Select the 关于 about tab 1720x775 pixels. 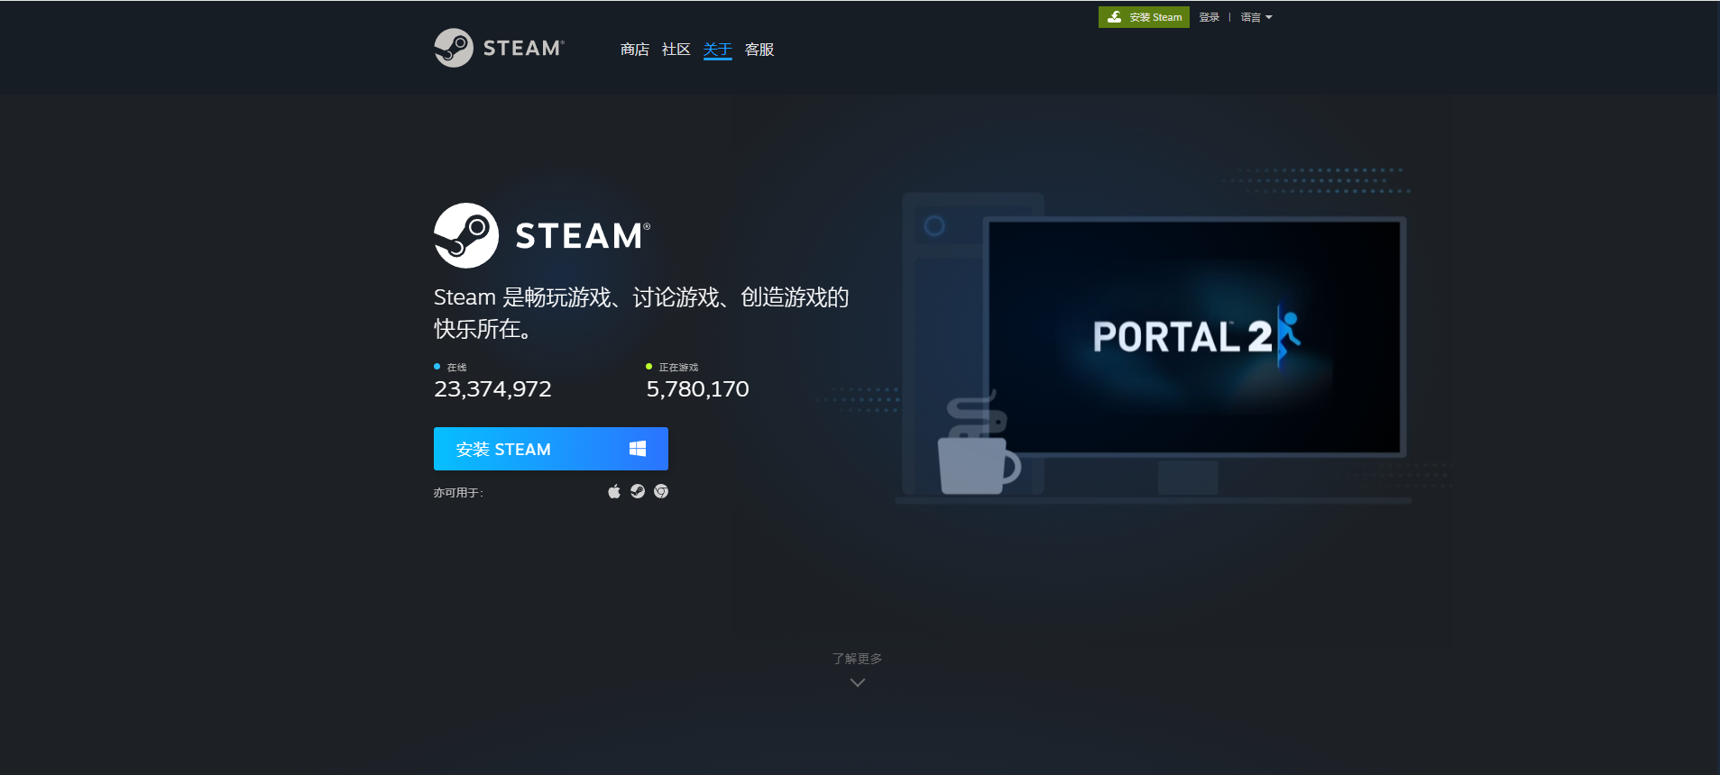717,50
